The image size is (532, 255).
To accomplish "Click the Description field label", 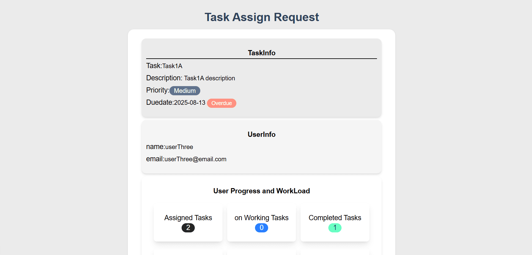I will [x=164, y=78].
